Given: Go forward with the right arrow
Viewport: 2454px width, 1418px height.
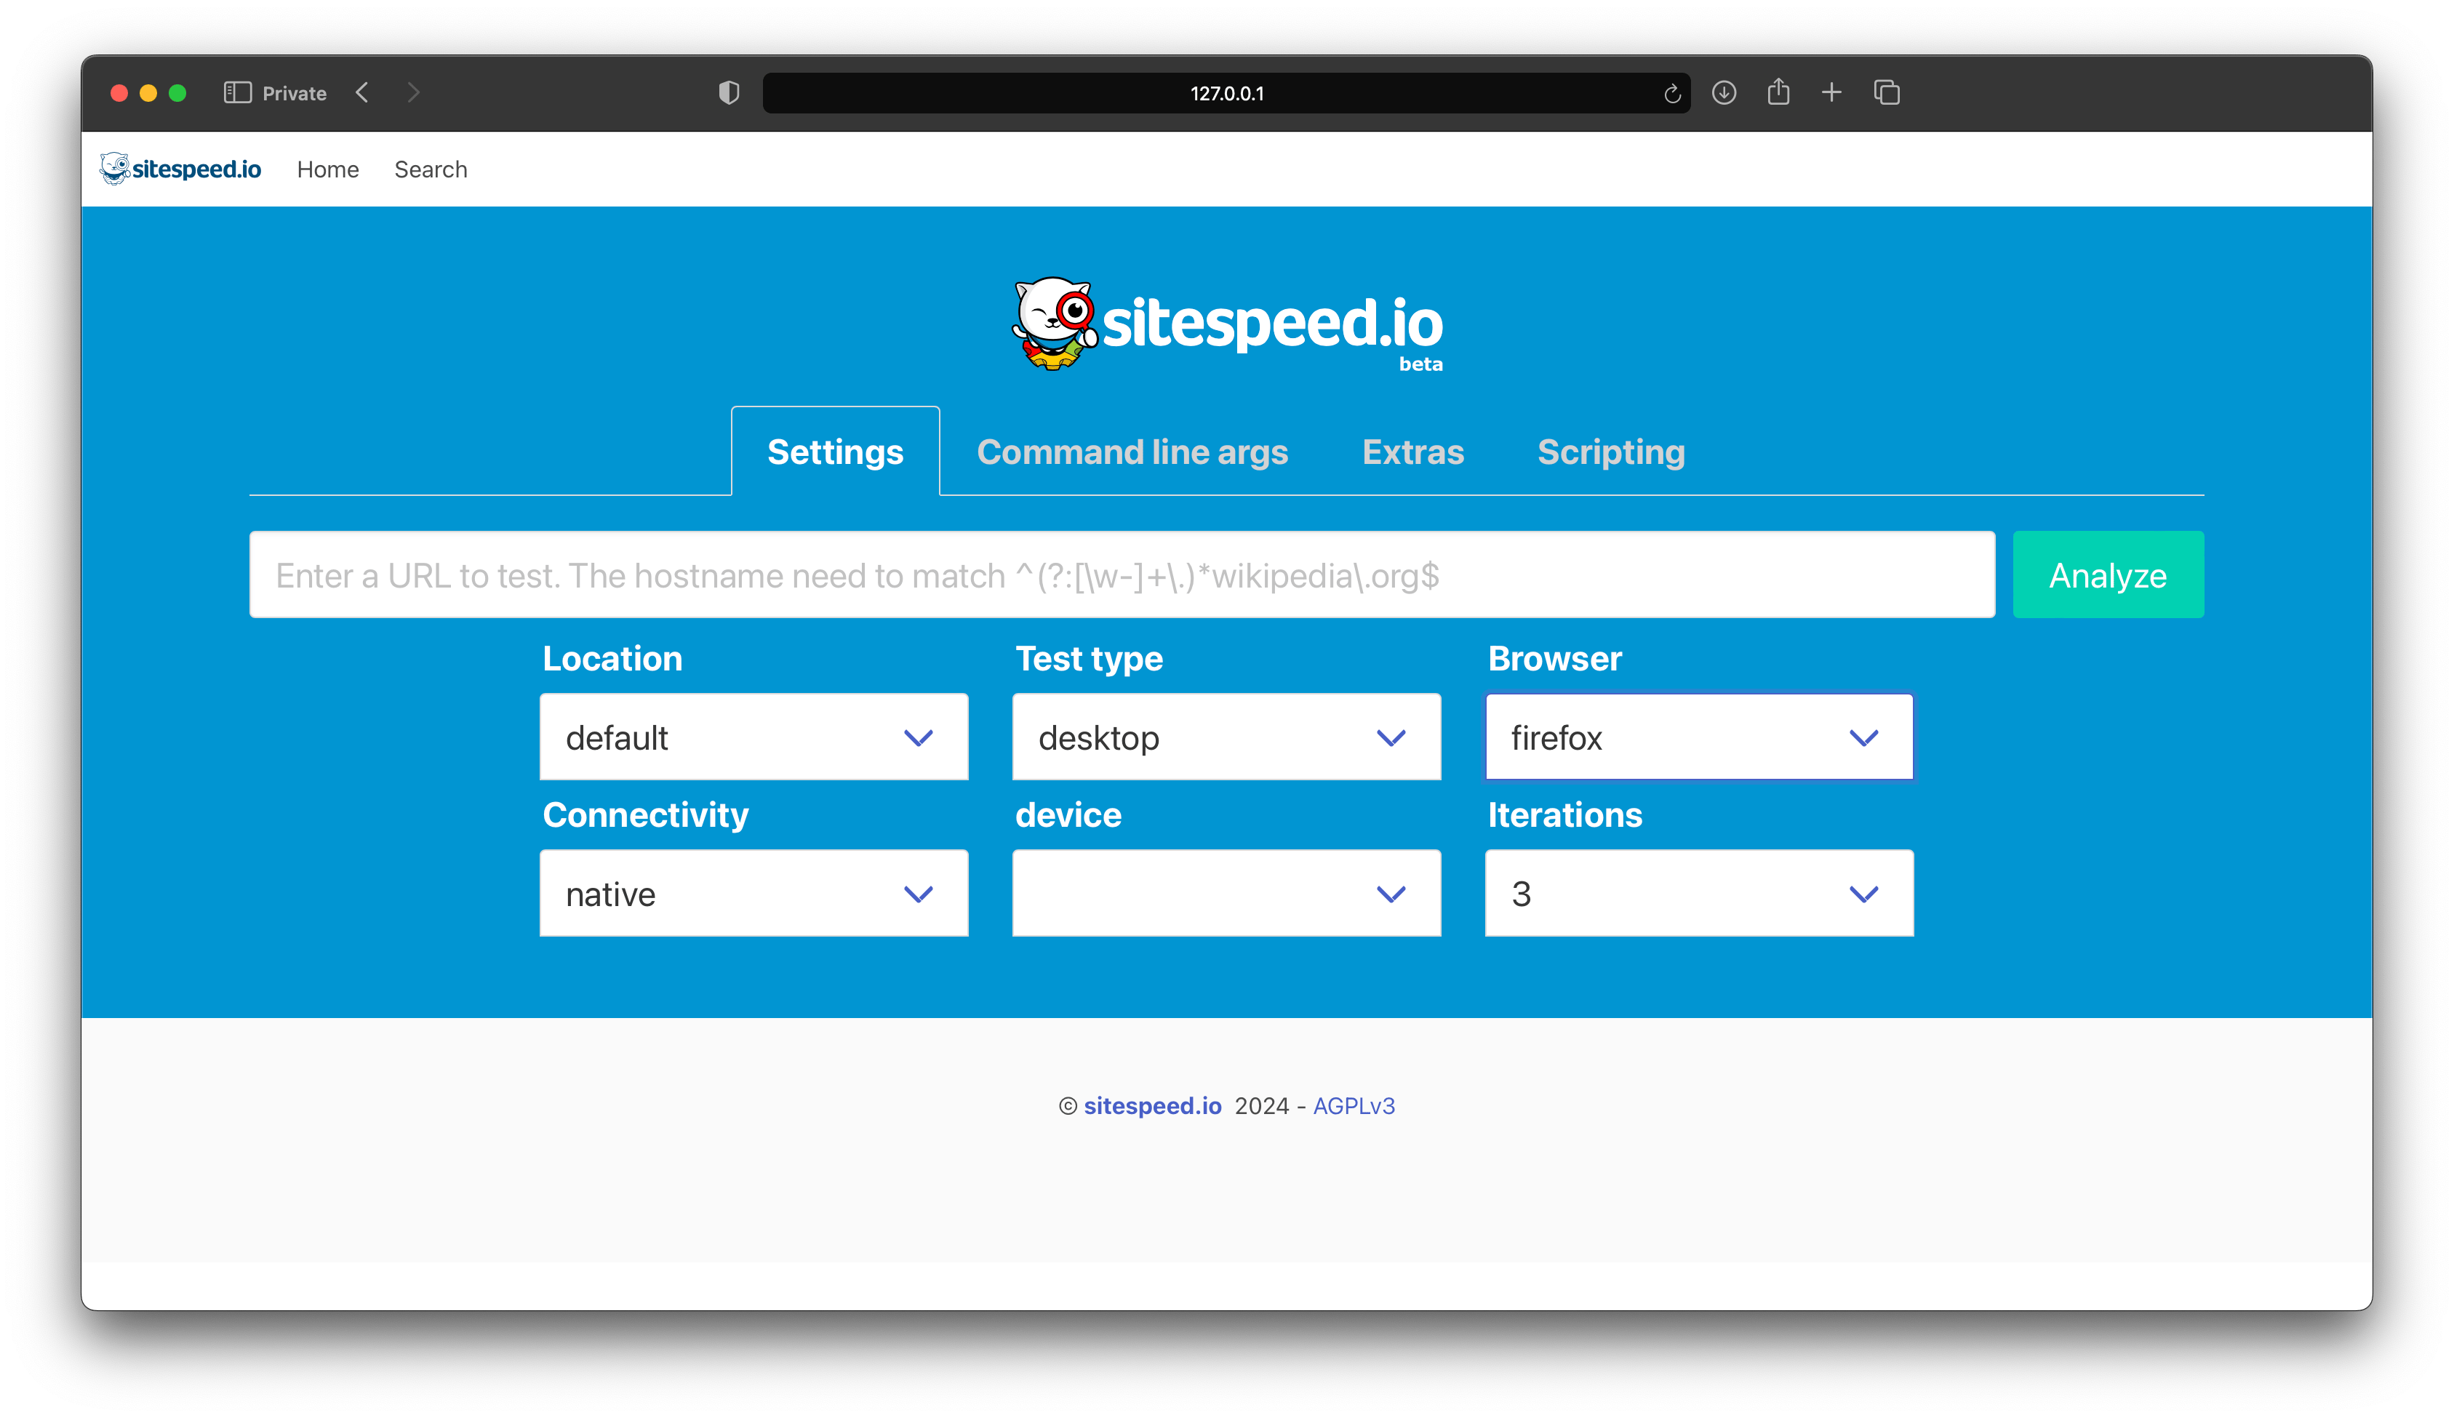Looking at the screenshot, I should pos(413,92).
